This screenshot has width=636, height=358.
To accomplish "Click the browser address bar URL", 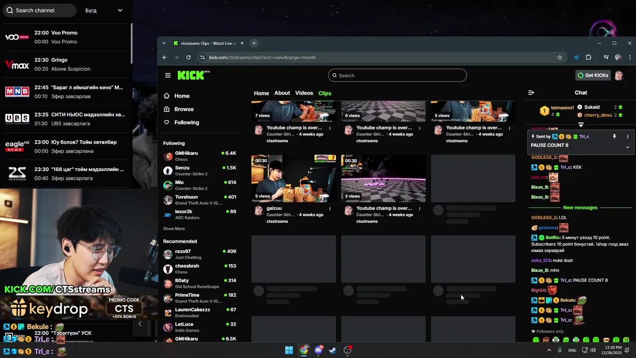I will point(262,57).
